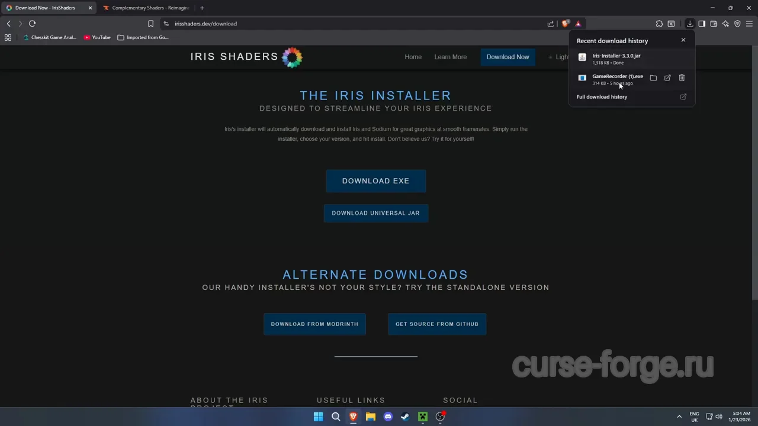Screen dimensions: 758x426
Task: Open the Chesskit Game Anal... bookmark
Action: tap(50, 37)
